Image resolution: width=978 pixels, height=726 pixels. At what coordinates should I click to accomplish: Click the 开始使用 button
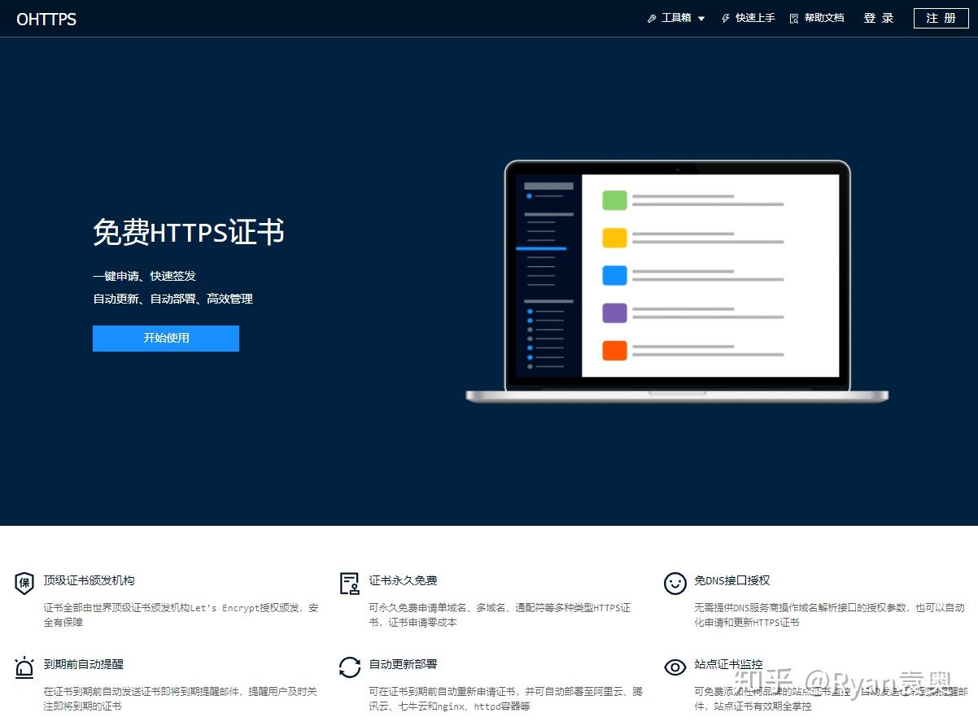pyautogui.click(x=166, y=339)
